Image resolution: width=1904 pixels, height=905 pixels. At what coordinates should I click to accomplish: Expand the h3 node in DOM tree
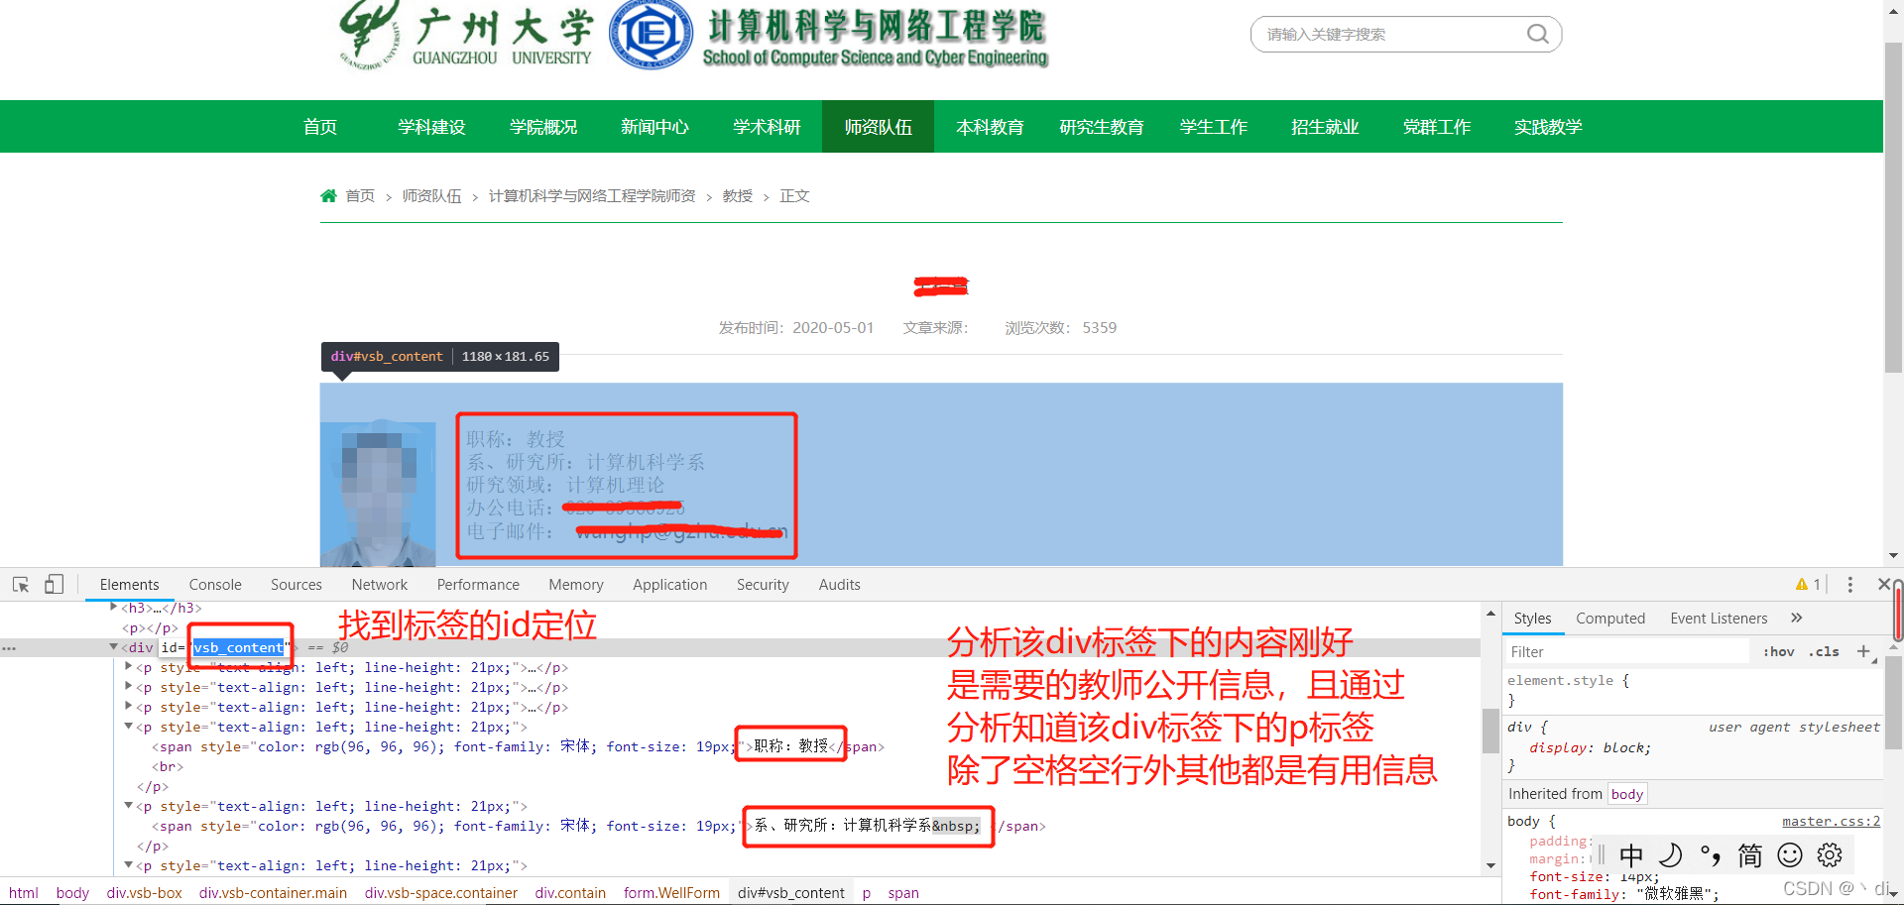pyautogui.click(x=114, y=607)
